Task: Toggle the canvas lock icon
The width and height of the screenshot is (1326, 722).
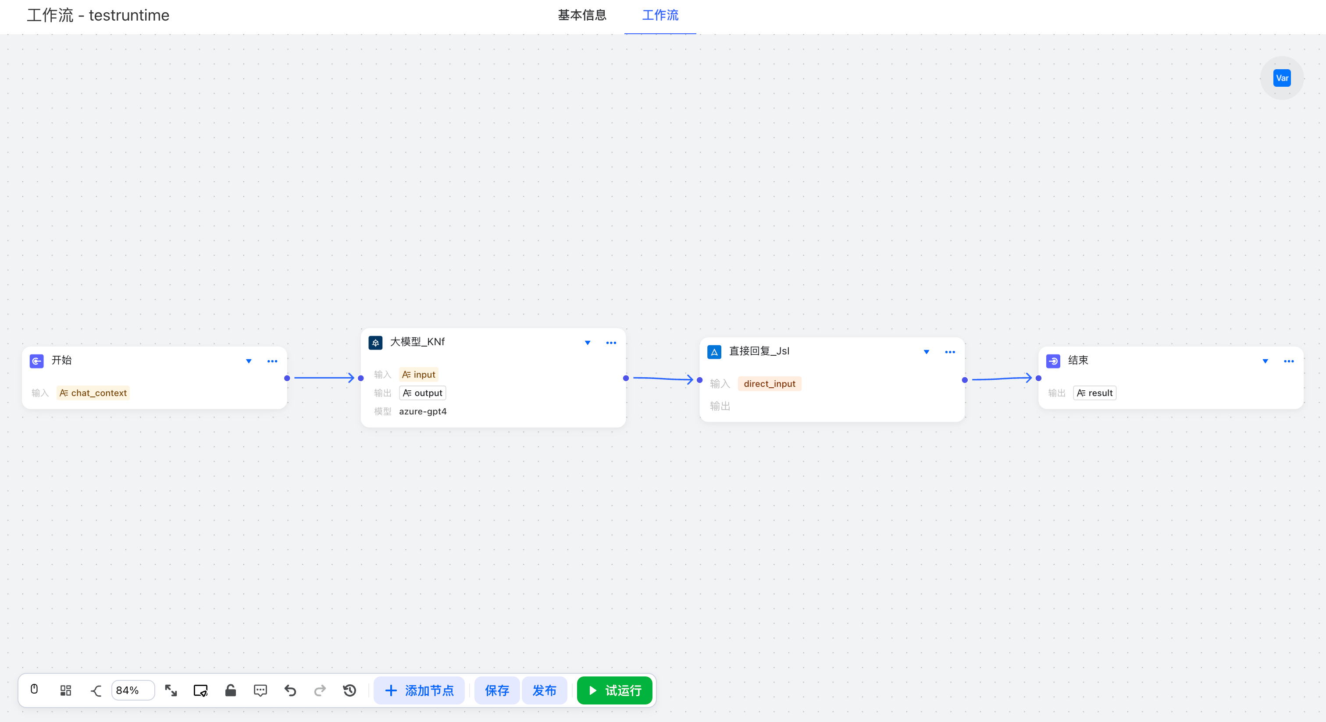Action: 230,690
